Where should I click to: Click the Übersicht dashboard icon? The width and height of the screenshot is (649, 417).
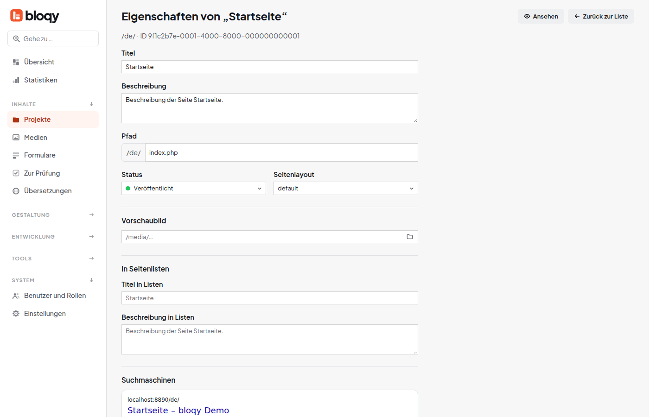tap(16, 62)
